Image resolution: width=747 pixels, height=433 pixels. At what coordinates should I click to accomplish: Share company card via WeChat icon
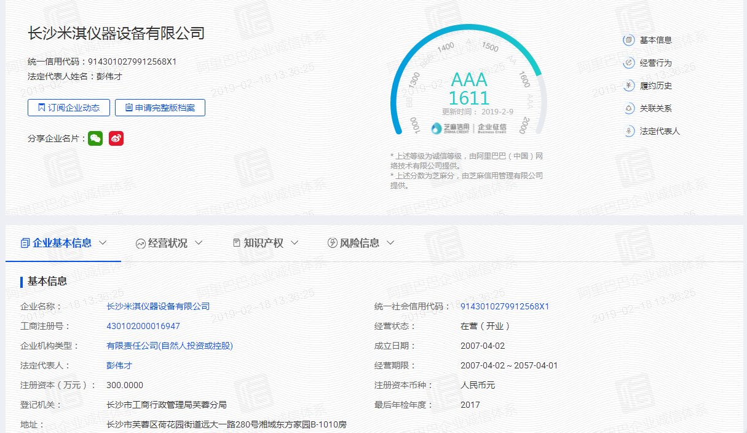95,138
